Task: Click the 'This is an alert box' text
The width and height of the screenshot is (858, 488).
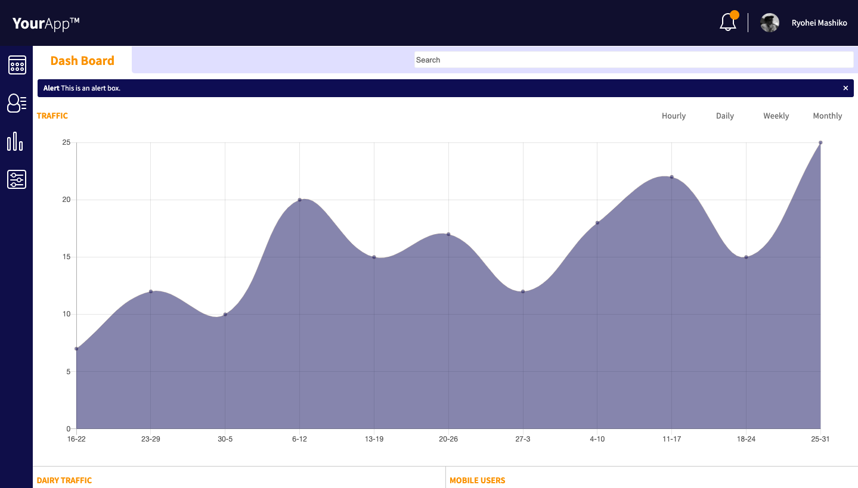Action: click(x=91, y=88)
